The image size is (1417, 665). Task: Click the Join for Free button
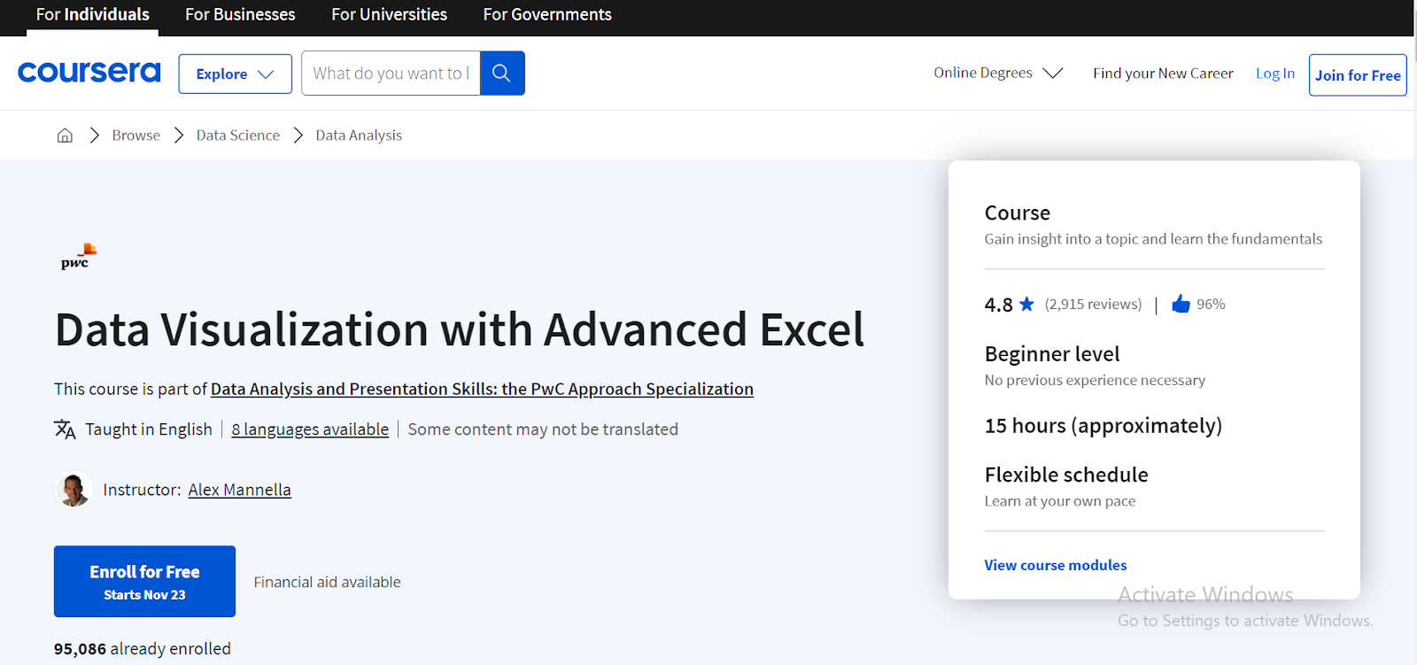pos(1358,75)
